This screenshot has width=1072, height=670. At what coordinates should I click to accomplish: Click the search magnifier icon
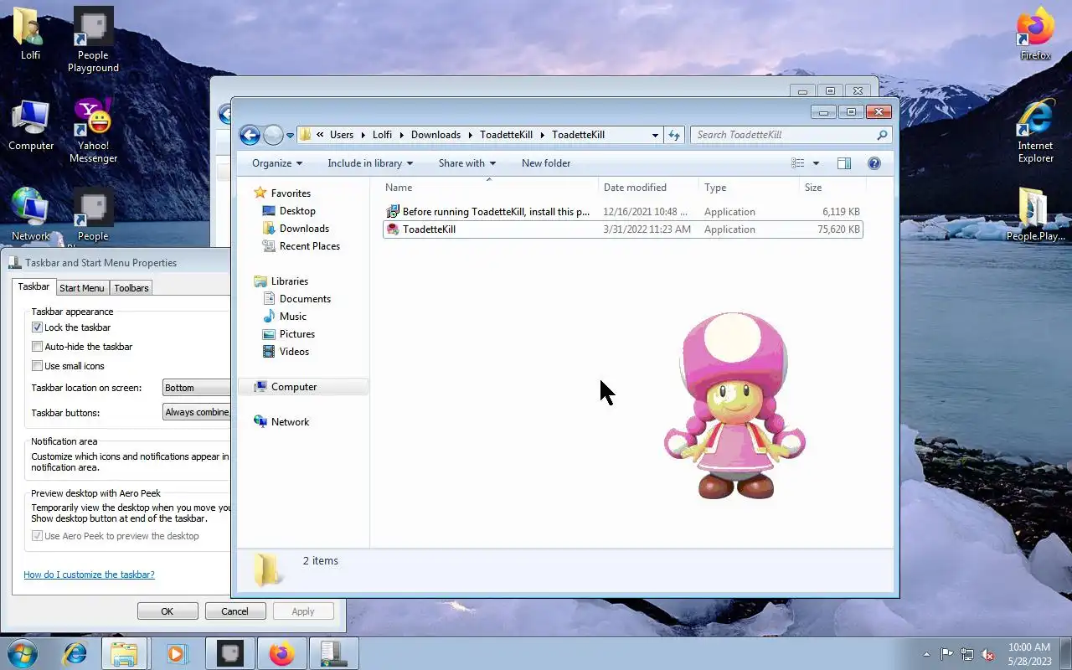click(882, 135)
